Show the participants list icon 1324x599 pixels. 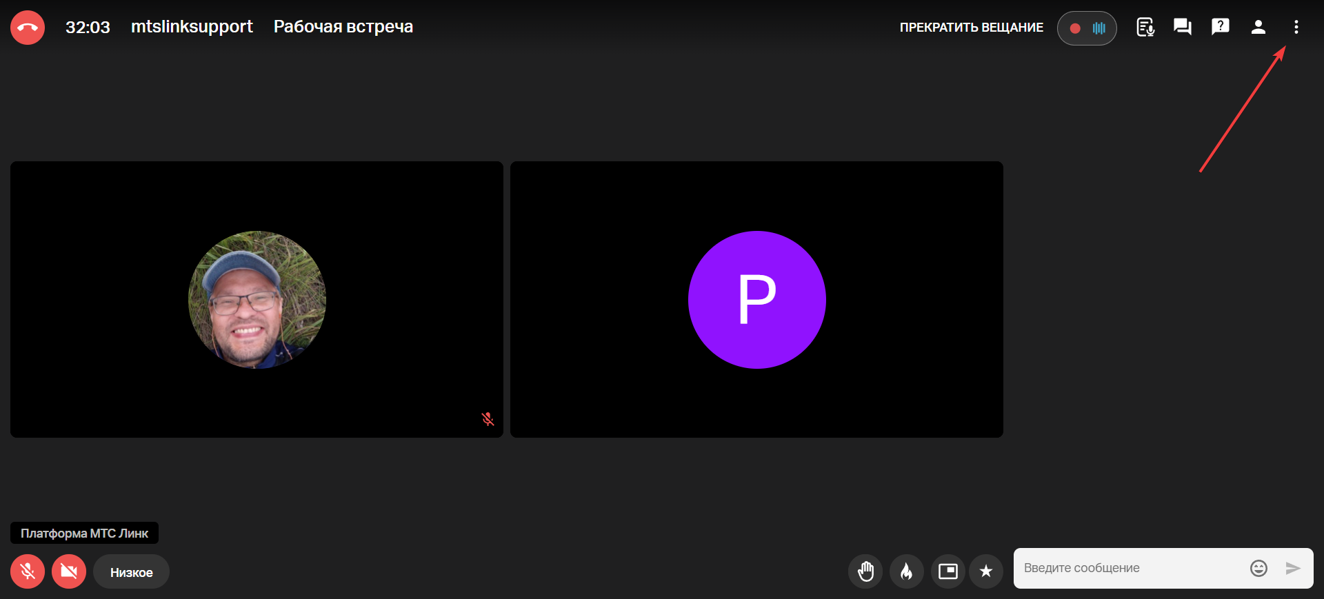pos(1258,28)
